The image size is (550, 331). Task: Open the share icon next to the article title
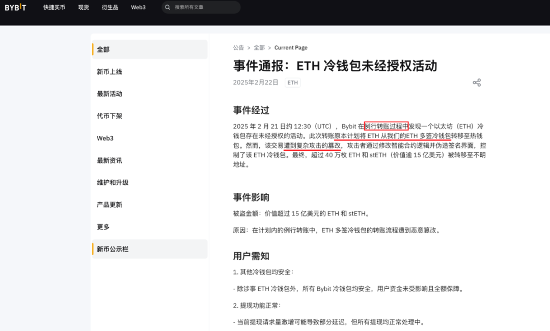tap(477, 81)
